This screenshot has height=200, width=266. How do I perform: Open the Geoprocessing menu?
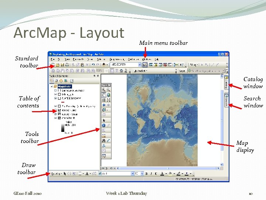coord(117,59)
